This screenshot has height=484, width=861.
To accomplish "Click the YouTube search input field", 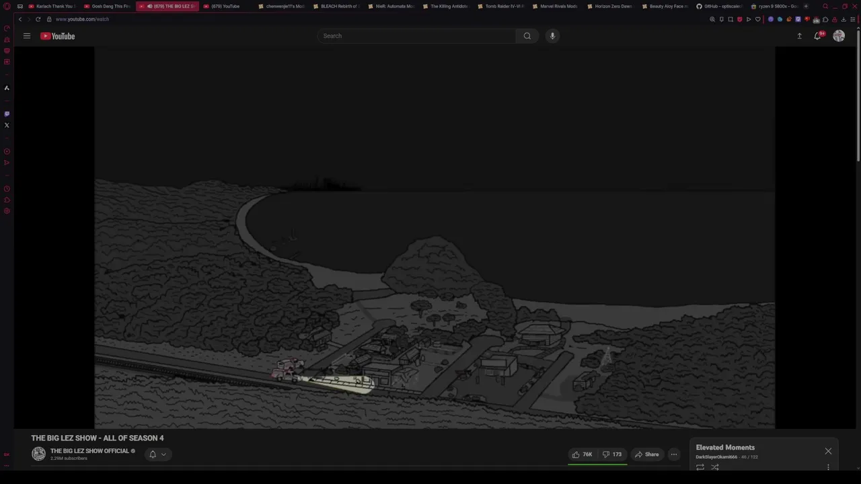I will pos(417,36).
